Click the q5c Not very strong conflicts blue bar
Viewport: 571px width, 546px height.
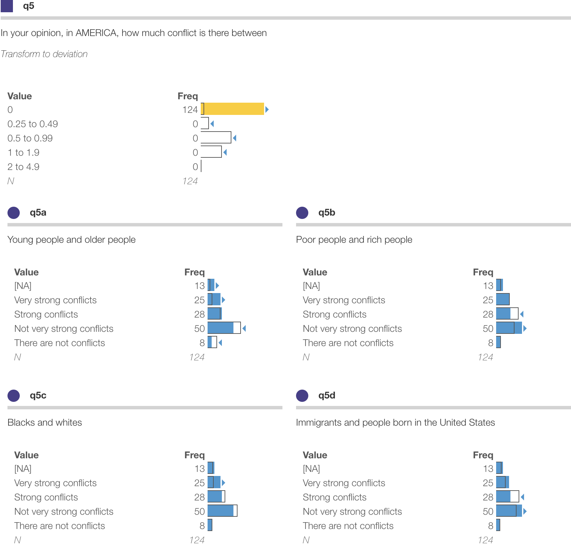pos(221,511)
